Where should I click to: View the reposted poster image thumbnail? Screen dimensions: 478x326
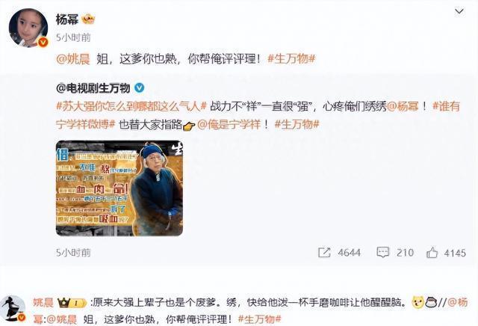coord(119,188)
